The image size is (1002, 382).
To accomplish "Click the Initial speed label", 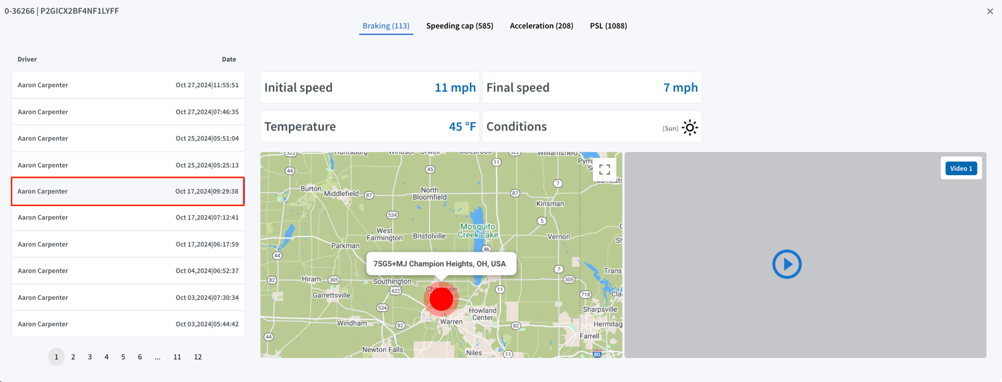I will pos(298,88).
